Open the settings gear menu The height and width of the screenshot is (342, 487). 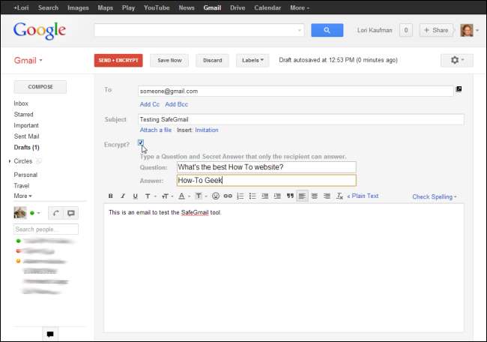coord(456,60)
